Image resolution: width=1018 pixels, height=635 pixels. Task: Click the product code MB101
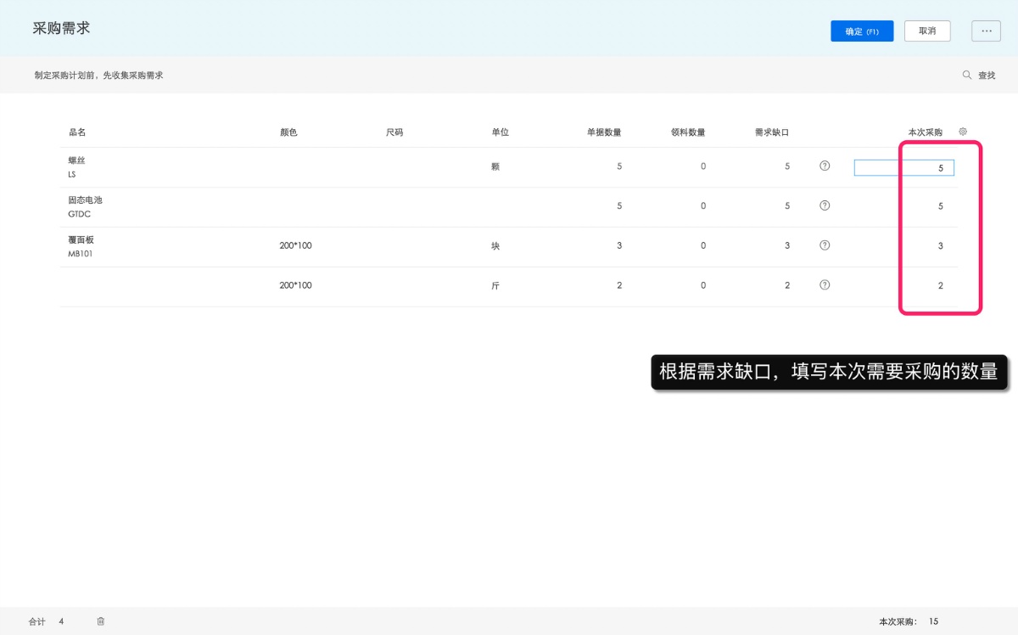click(x=81, y=254)
